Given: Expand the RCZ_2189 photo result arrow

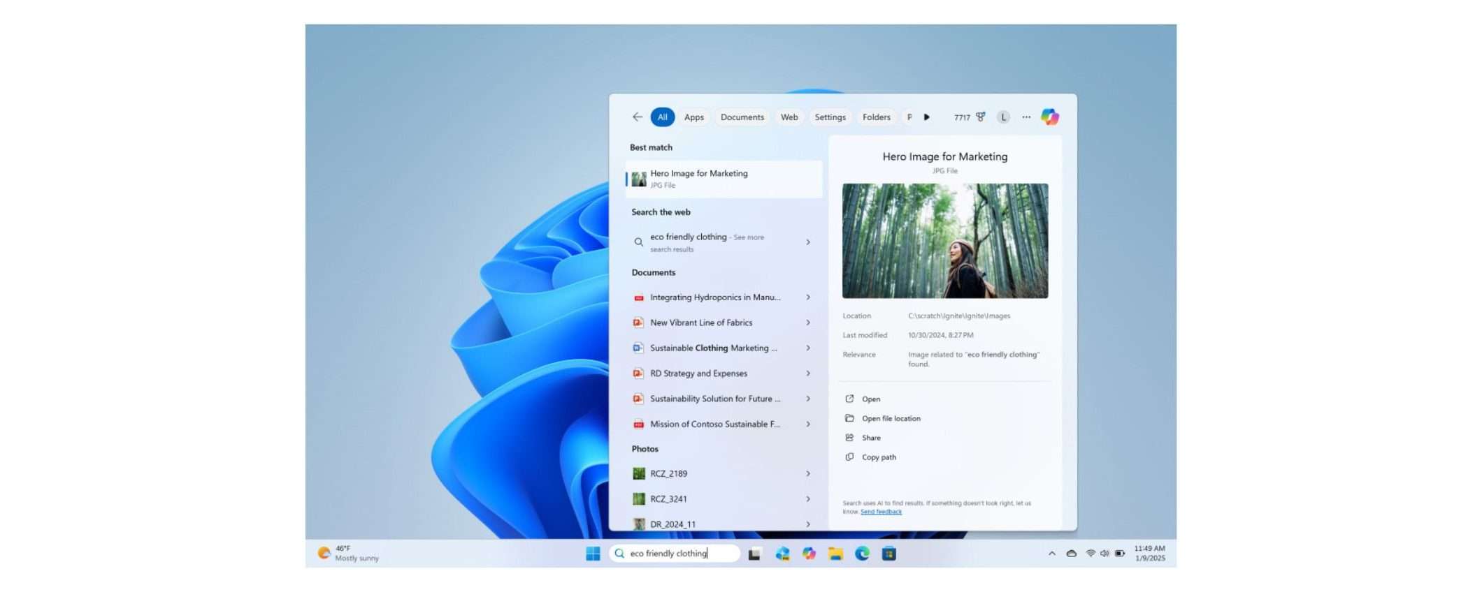Looking at the screenshot, I should click(x=808, y=474).
